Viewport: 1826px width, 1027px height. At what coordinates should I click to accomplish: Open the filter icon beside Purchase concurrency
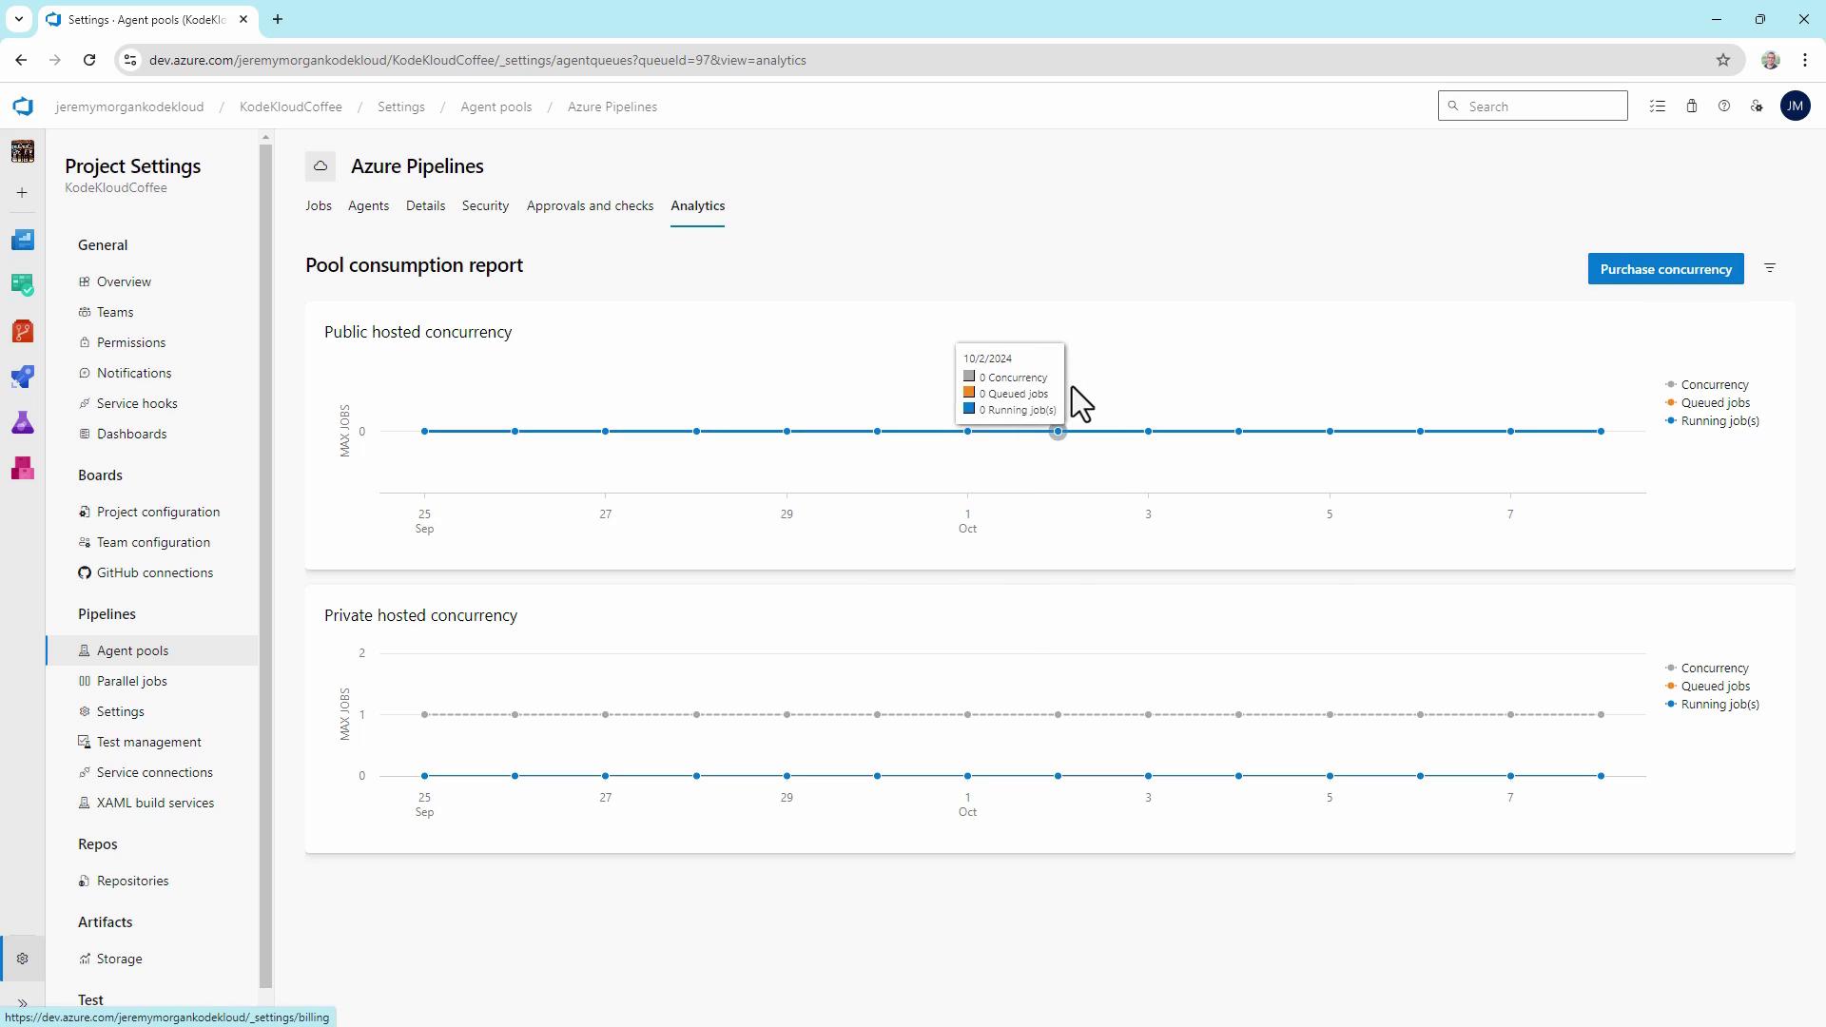tap(1770, 269)
